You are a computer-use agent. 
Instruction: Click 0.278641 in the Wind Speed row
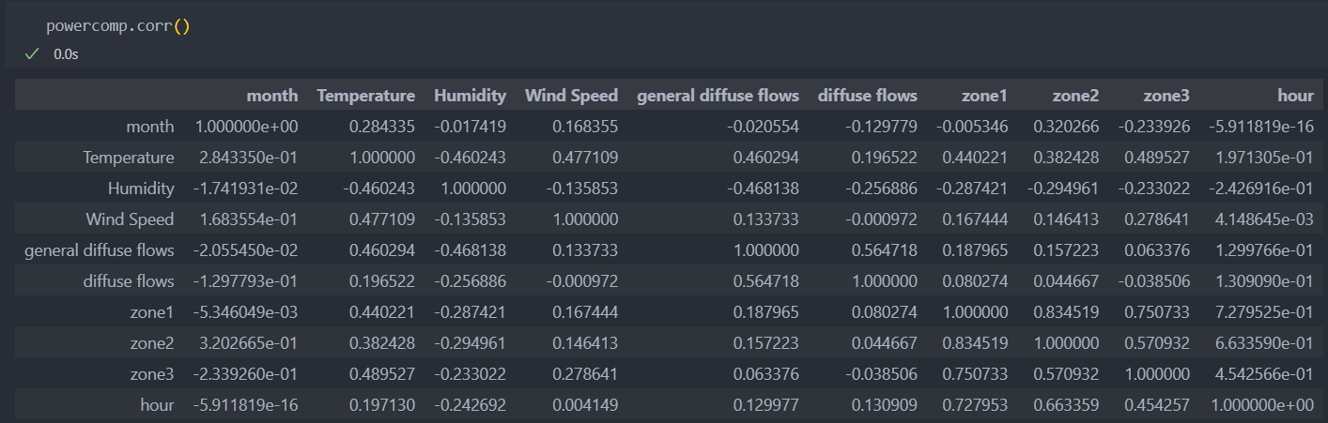1158,219
